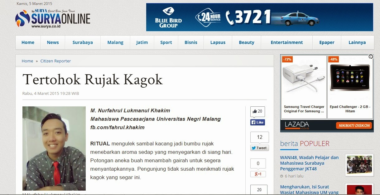
Task: Open the Bisnis section
Action: (x=191, y=42)
